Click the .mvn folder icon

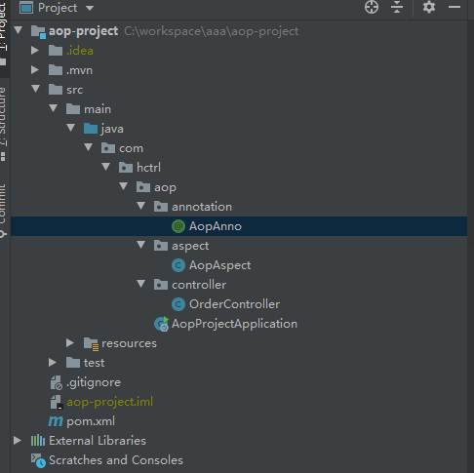pos(56,70)
